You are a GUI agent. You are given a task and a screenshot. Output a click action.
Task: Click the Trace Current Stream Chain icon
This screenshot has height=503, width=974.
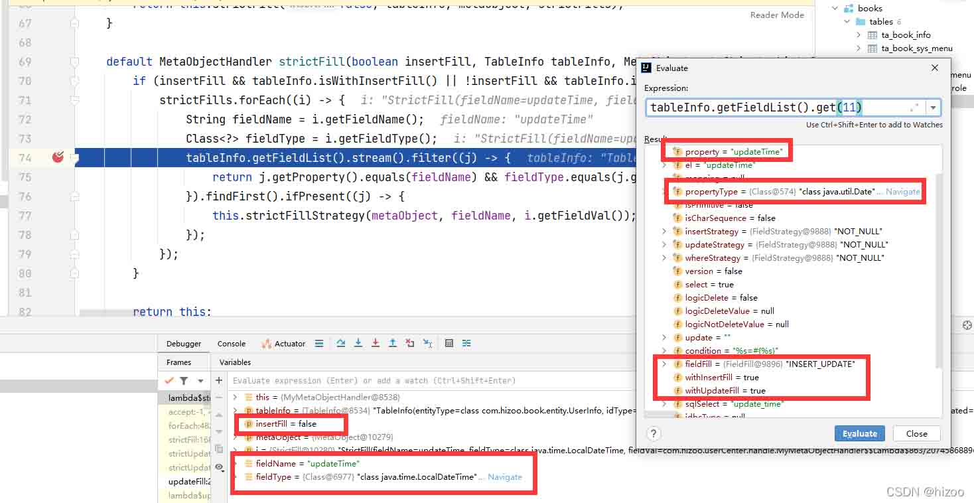click(x=466, y=343)
